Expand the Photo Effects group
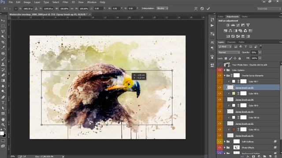Screen dimensions: 282x158 pos(225,147)
